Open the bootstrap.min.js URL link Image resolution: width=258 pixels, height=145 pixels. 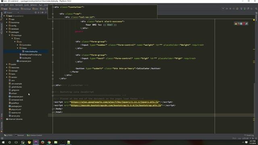tap(116, 106)
